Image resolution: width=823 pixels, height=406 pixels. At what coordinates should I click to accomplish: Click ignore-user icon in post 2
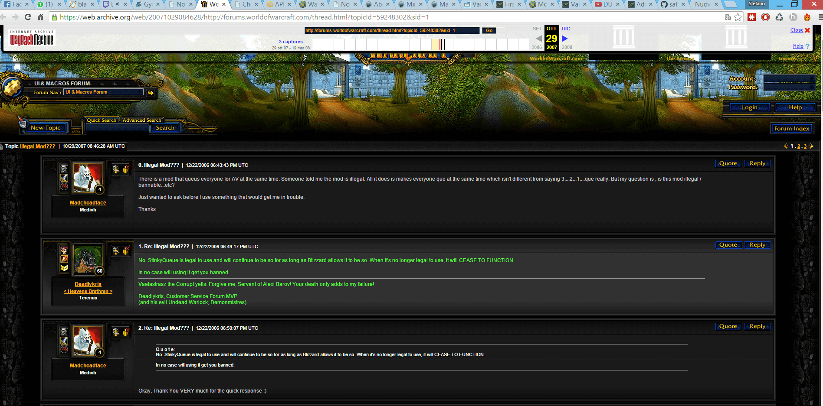[126, 332]
